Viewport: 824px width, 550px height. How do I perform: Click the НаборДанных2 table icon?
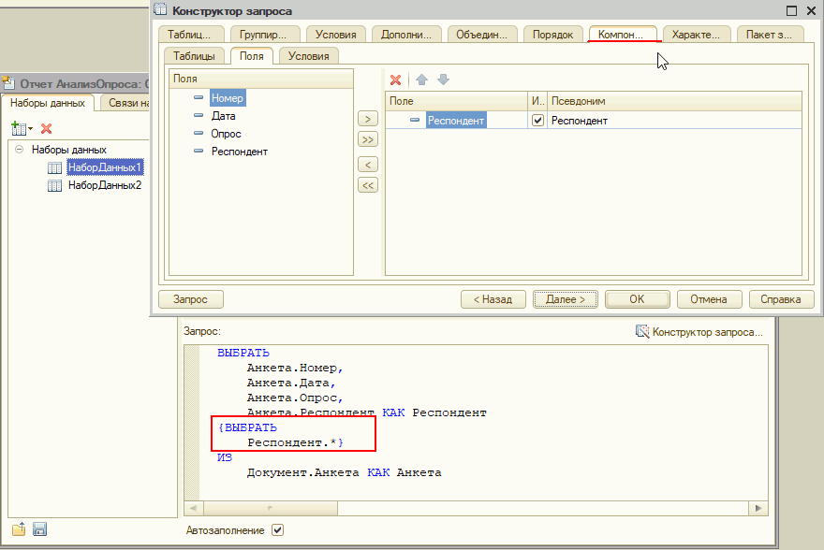[54, 186]
